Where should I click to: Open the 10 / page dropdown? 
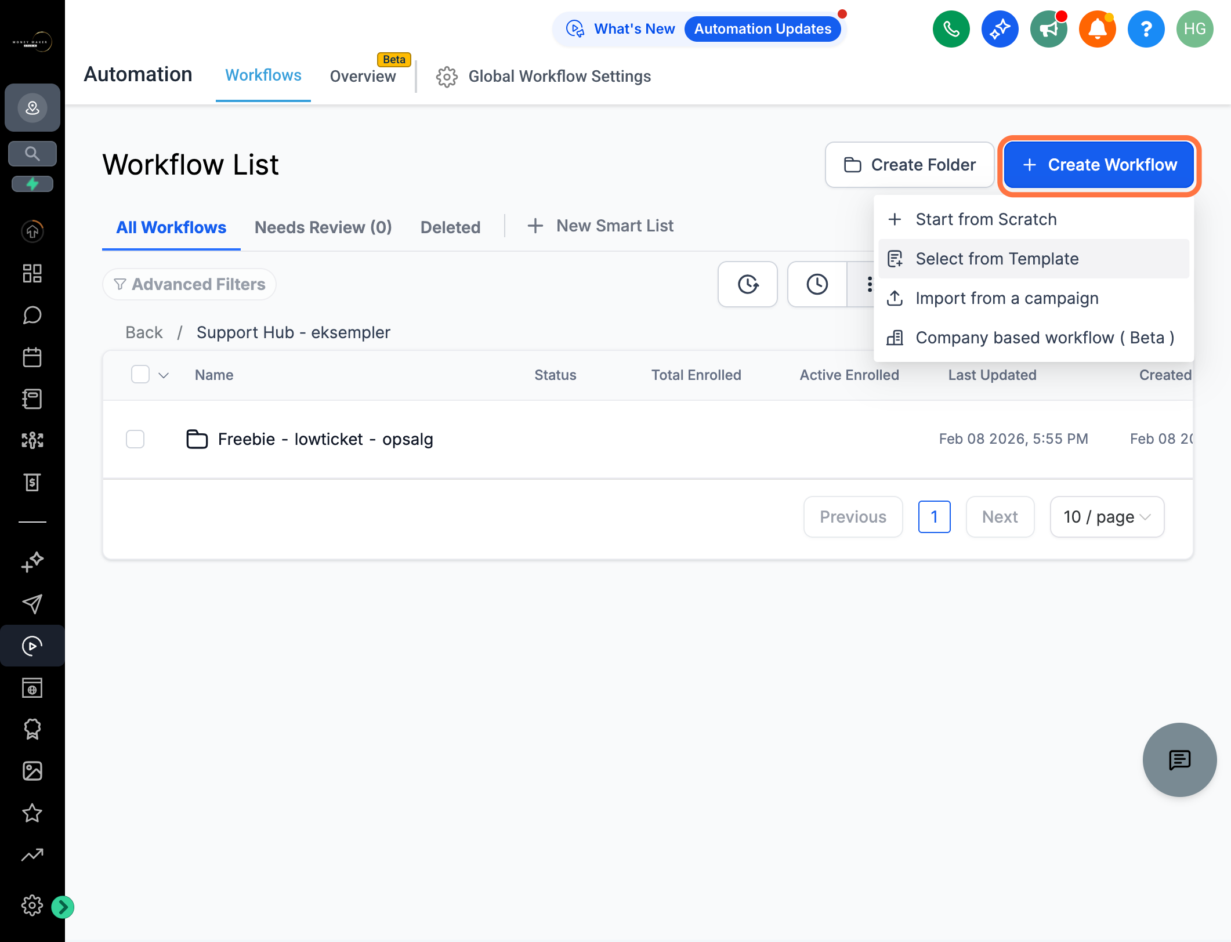[x=1107, y=517]
